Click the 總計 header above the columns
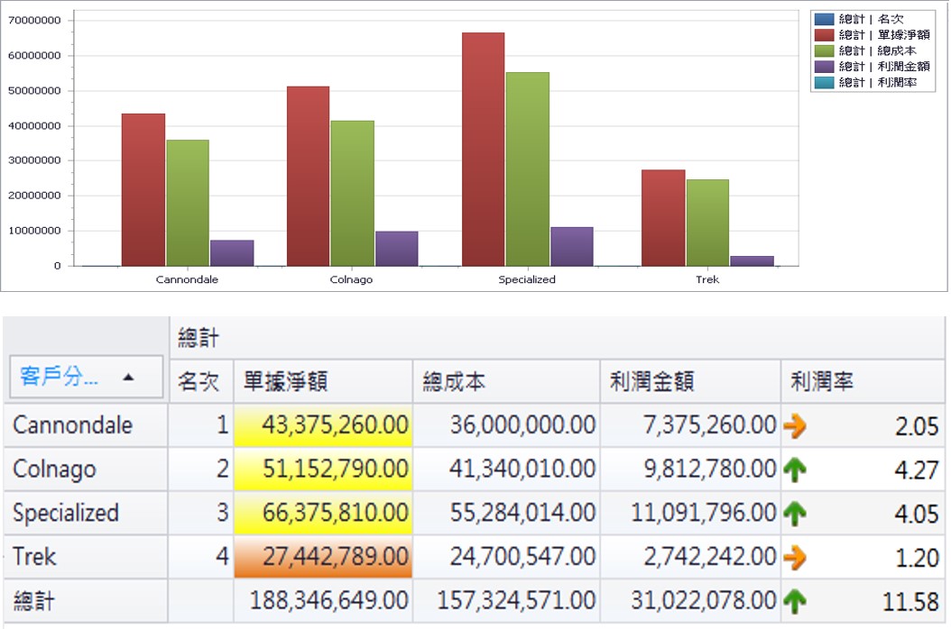The width and height of the screenshot is (951, 629). [x=558, y=338]
